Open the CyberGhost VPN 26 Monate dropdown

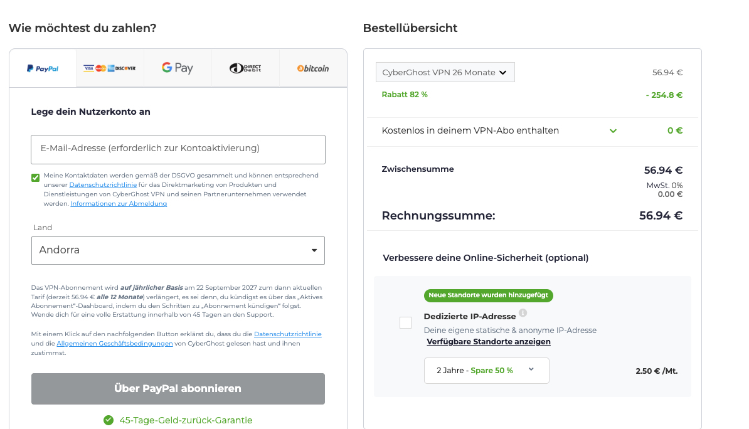click(445, 72)
